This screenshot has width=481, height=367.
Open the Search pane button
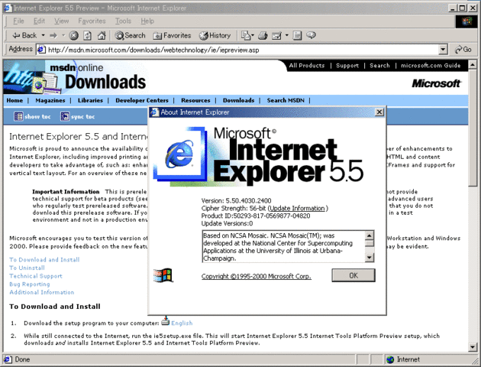point(130,36)
